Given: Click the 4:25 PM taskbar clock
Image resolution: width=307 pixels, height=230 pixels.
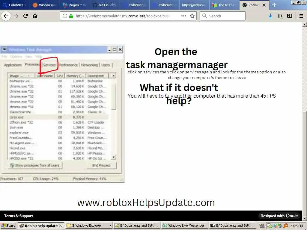Looking at the screenshot, I should [297, 226].
